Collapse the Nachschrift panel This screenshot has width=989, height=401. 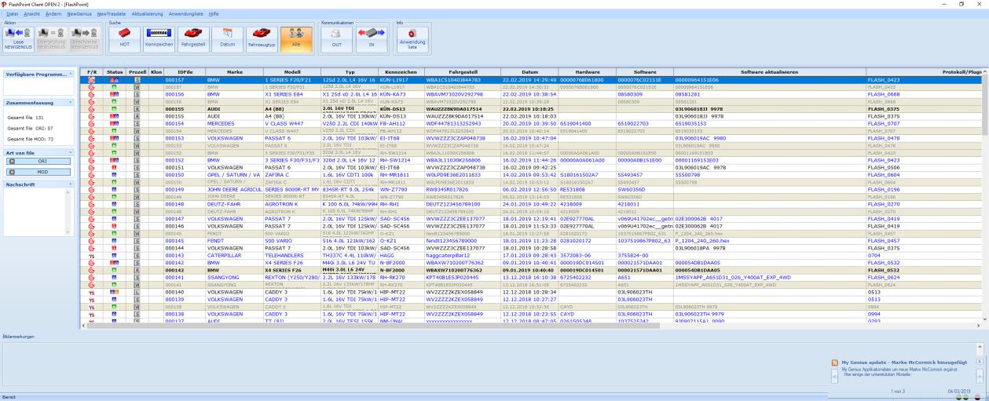click(x=71, y=184)
